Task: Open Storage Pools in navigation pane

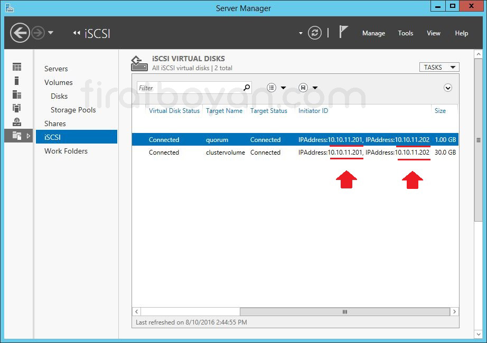Action: 73,110
